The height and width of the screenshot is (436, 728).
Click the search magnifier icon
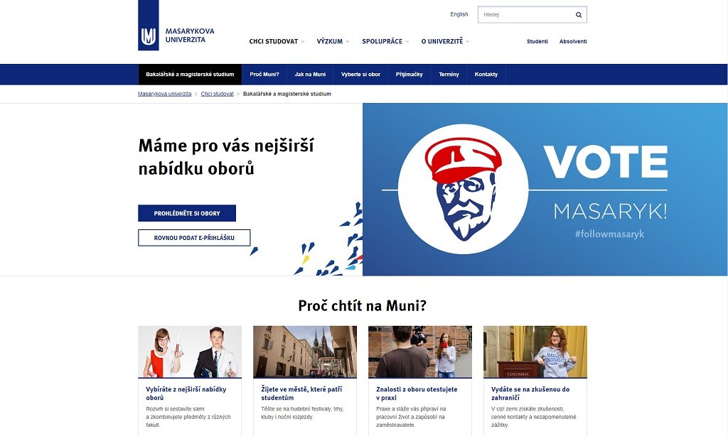coord(579,15)
